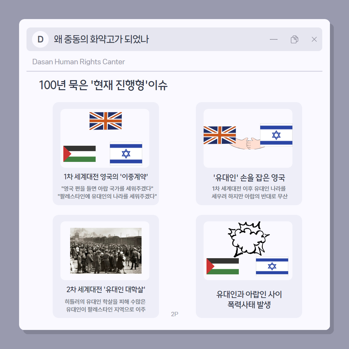The image size is (349, 349).
Task: Click the 2P page indicator
Action: [x=174, y=314]
